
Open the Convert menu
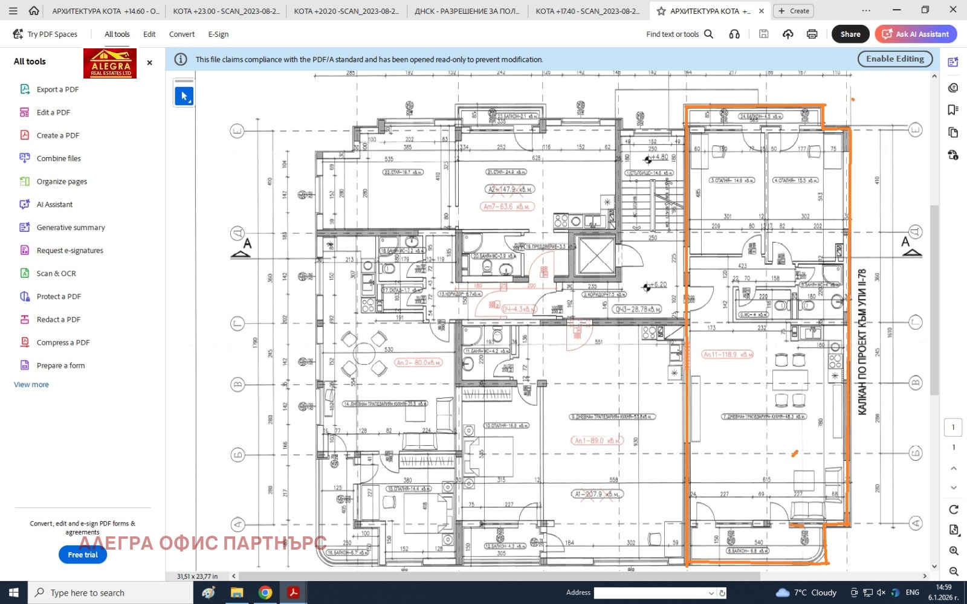coord(181,34)
